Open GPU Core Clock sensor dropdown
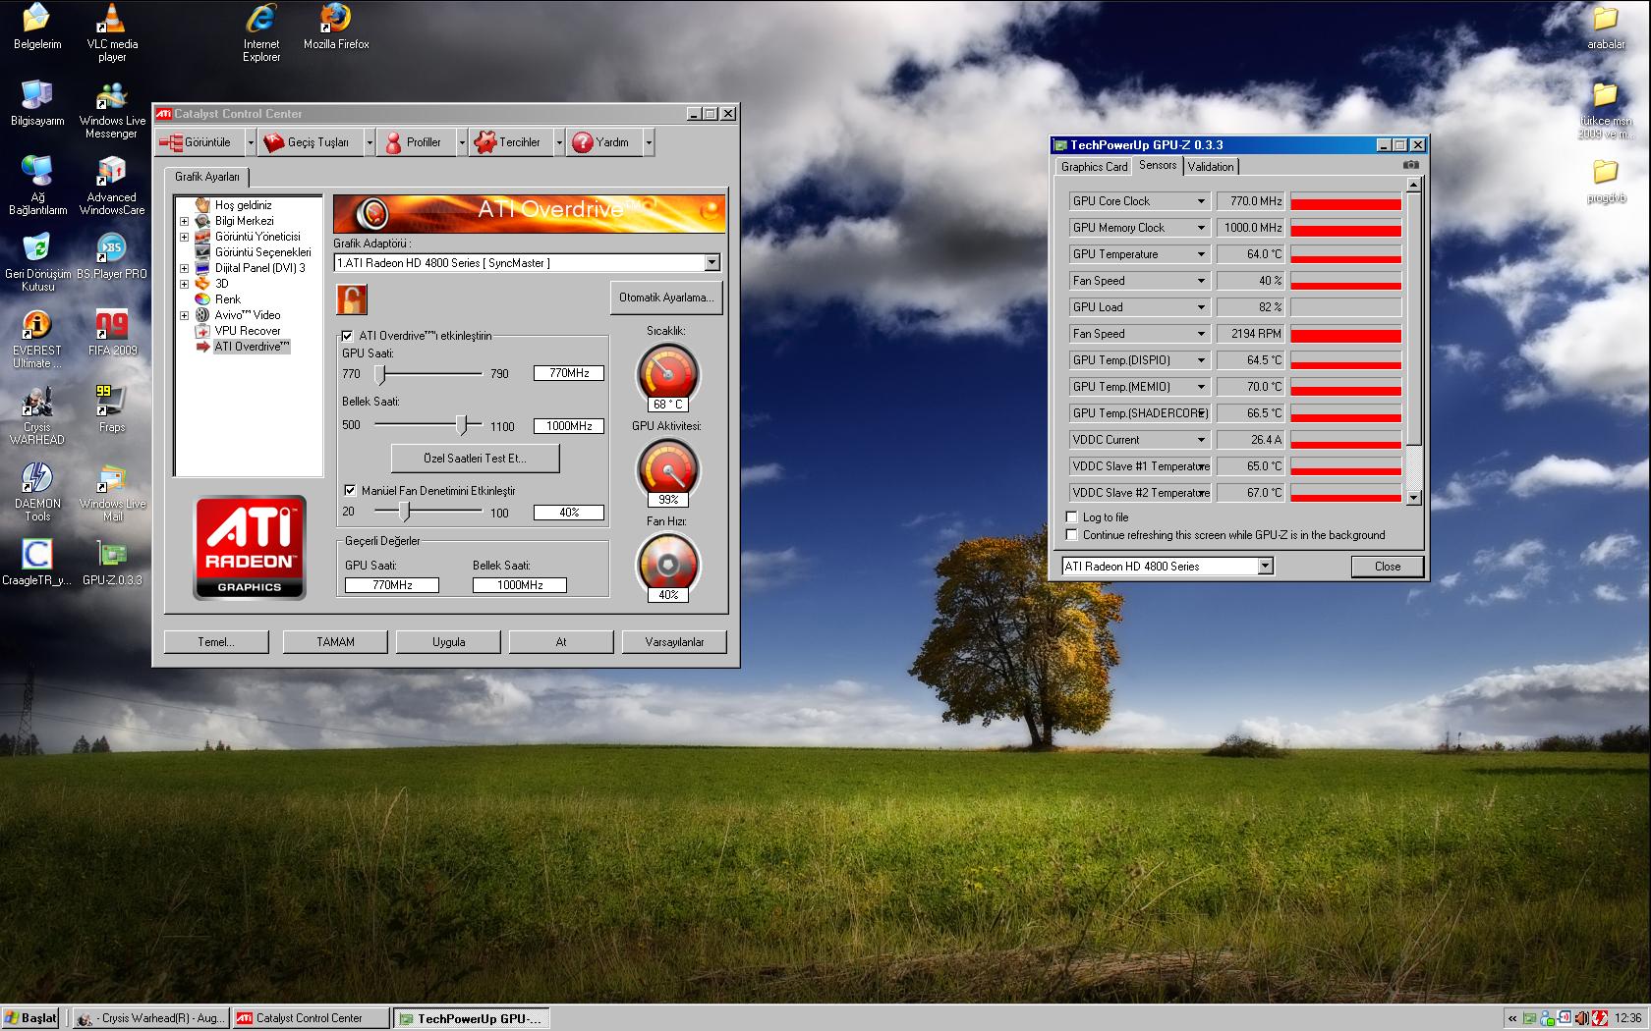The width and height of the screenshot is (1651, 1031). (x=1200, y=201)
